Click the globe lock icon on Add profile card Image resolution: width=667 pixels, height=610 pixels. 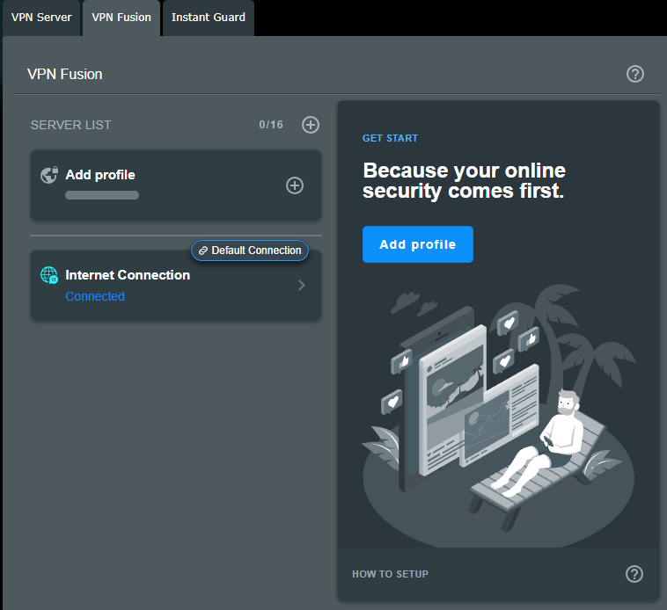[49, 175]
